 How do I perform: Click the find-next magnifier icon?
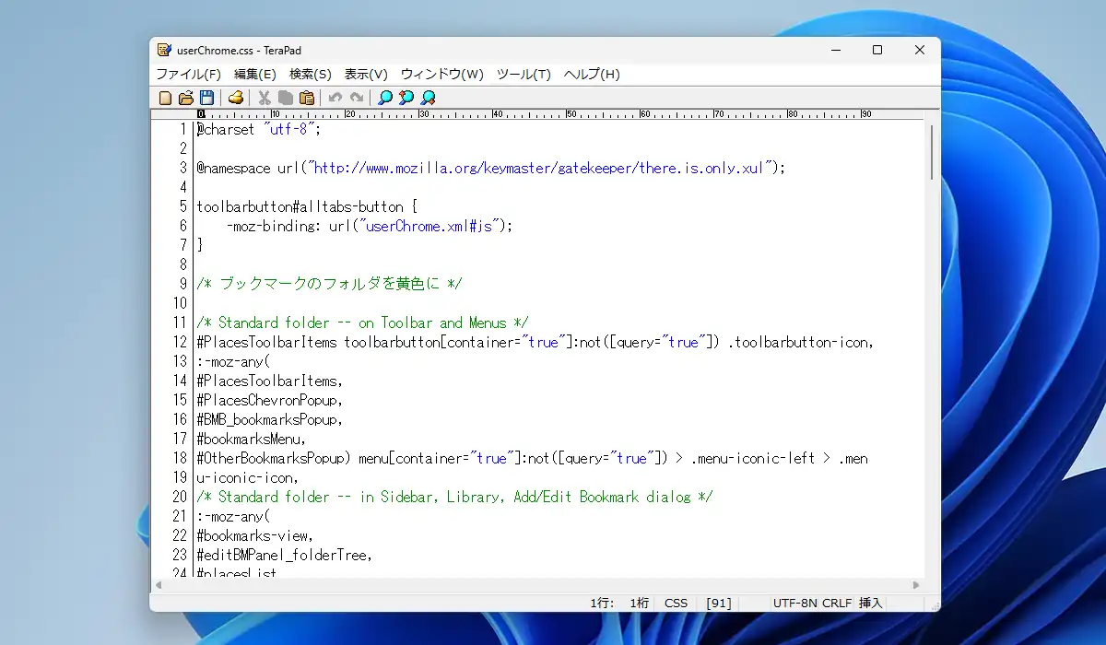coord(429,98)
